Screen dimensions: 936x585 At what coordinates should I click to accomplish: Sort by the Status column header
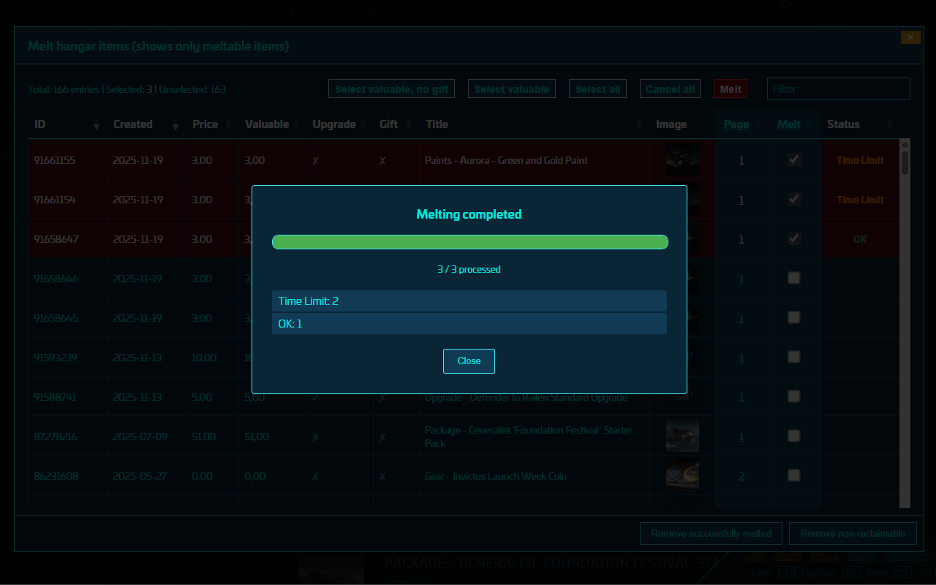tap(860, 124)
